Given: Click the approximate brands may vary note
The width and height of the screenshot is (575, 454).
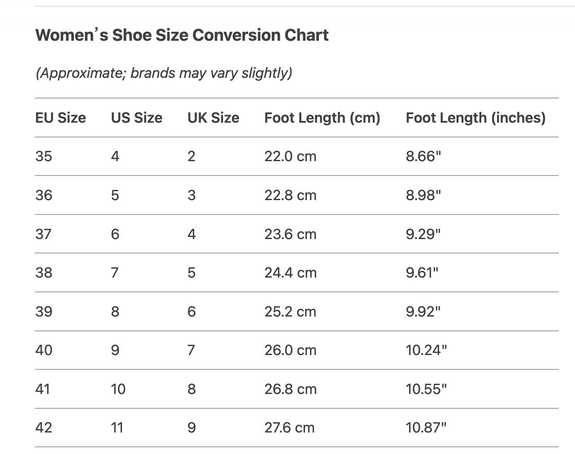Looking at the screenshot, I should click(164, 73).
